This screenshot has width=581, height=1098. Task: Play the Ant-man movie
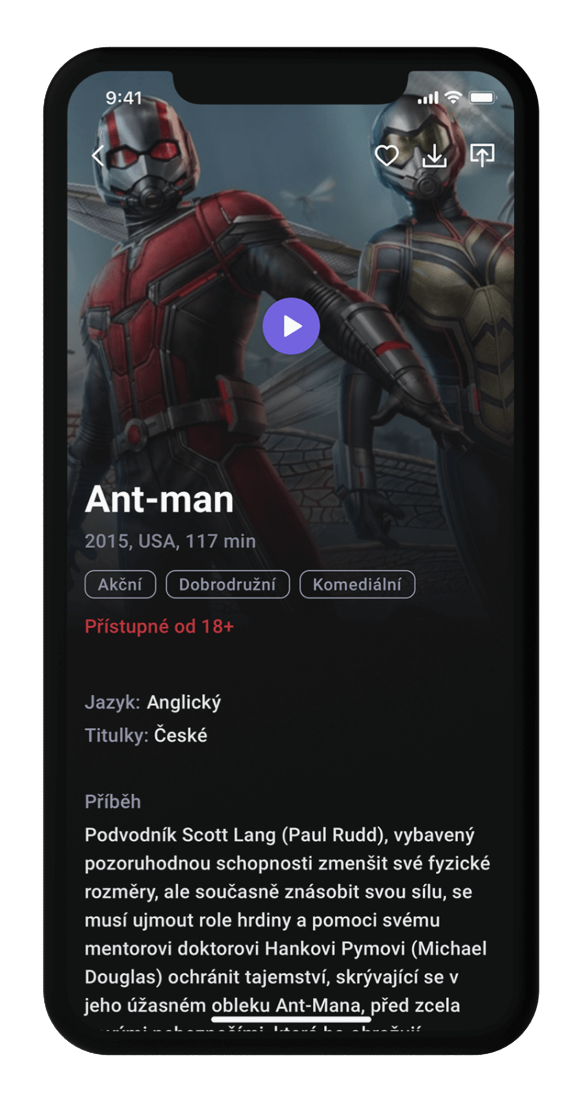[291, 326]
